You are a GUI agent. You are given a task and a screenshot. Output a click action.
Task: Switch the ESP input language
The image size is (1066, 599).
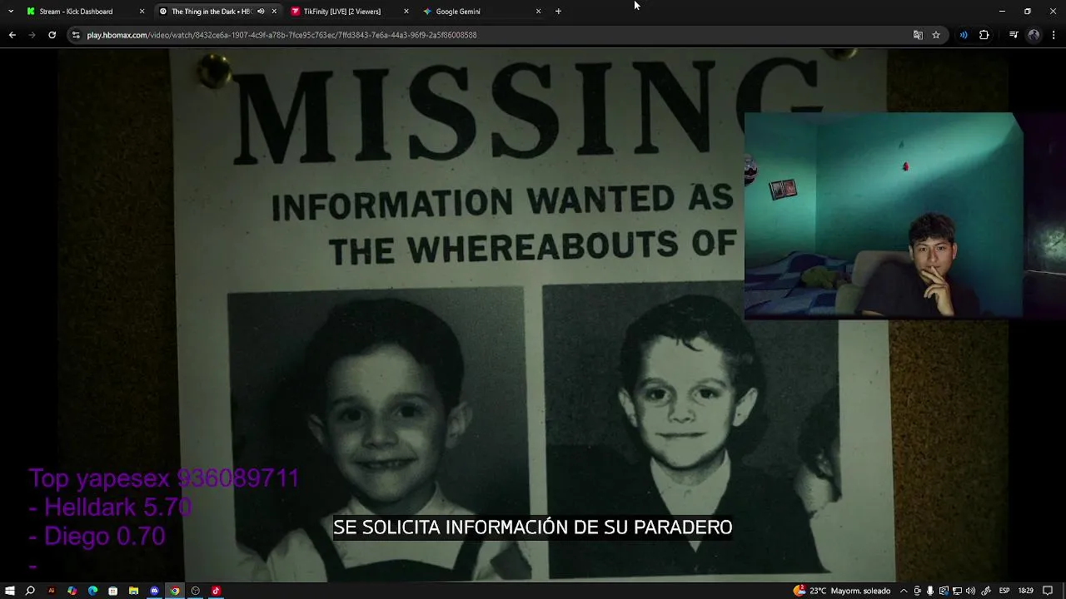(1004, 591)
